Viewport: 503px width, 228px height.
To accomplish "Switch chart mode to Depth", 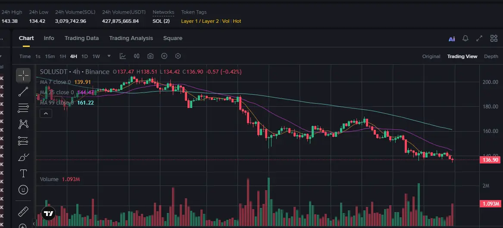I will point(491,56).
